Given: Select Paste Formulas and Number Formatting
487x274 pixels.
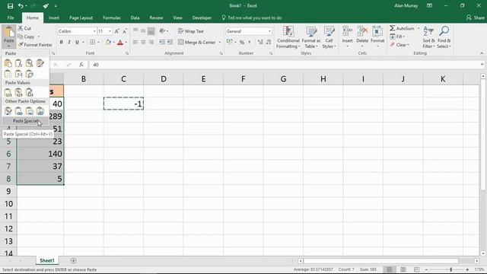Looking at the screenshot, I should click(29, 63).
